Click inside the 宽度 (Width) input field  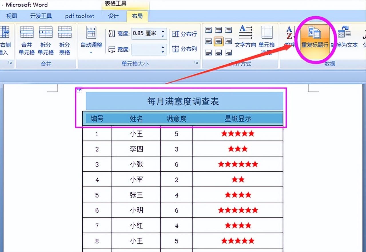click(149, 49)
